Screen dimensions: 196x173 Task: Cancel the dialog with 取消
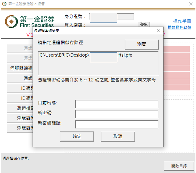coord(118,136)
